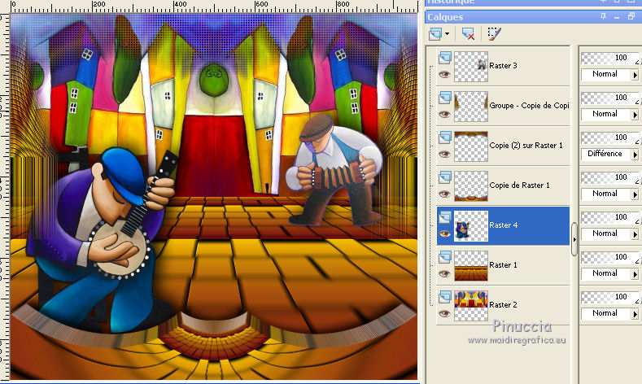Click the Raster 1 layer type icon
This screenshot has height=384, width=642.
click(x=445, y=257)
